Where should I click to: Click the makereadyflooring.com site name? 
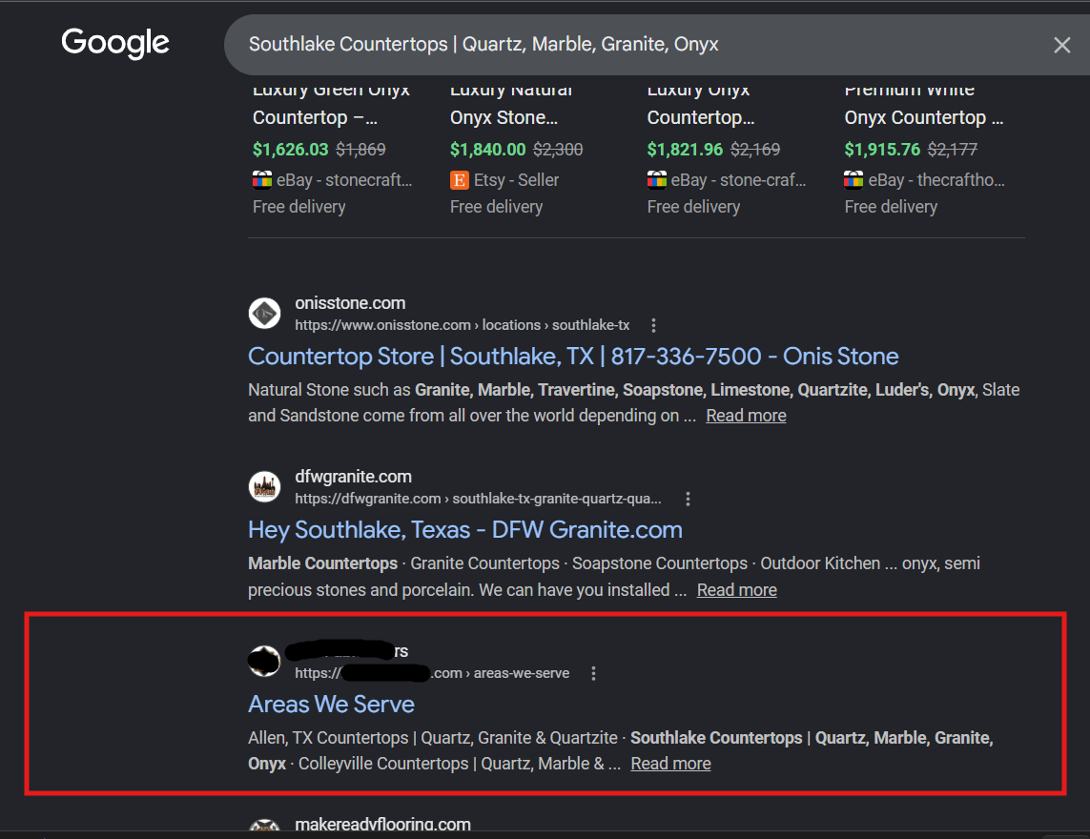383,825
